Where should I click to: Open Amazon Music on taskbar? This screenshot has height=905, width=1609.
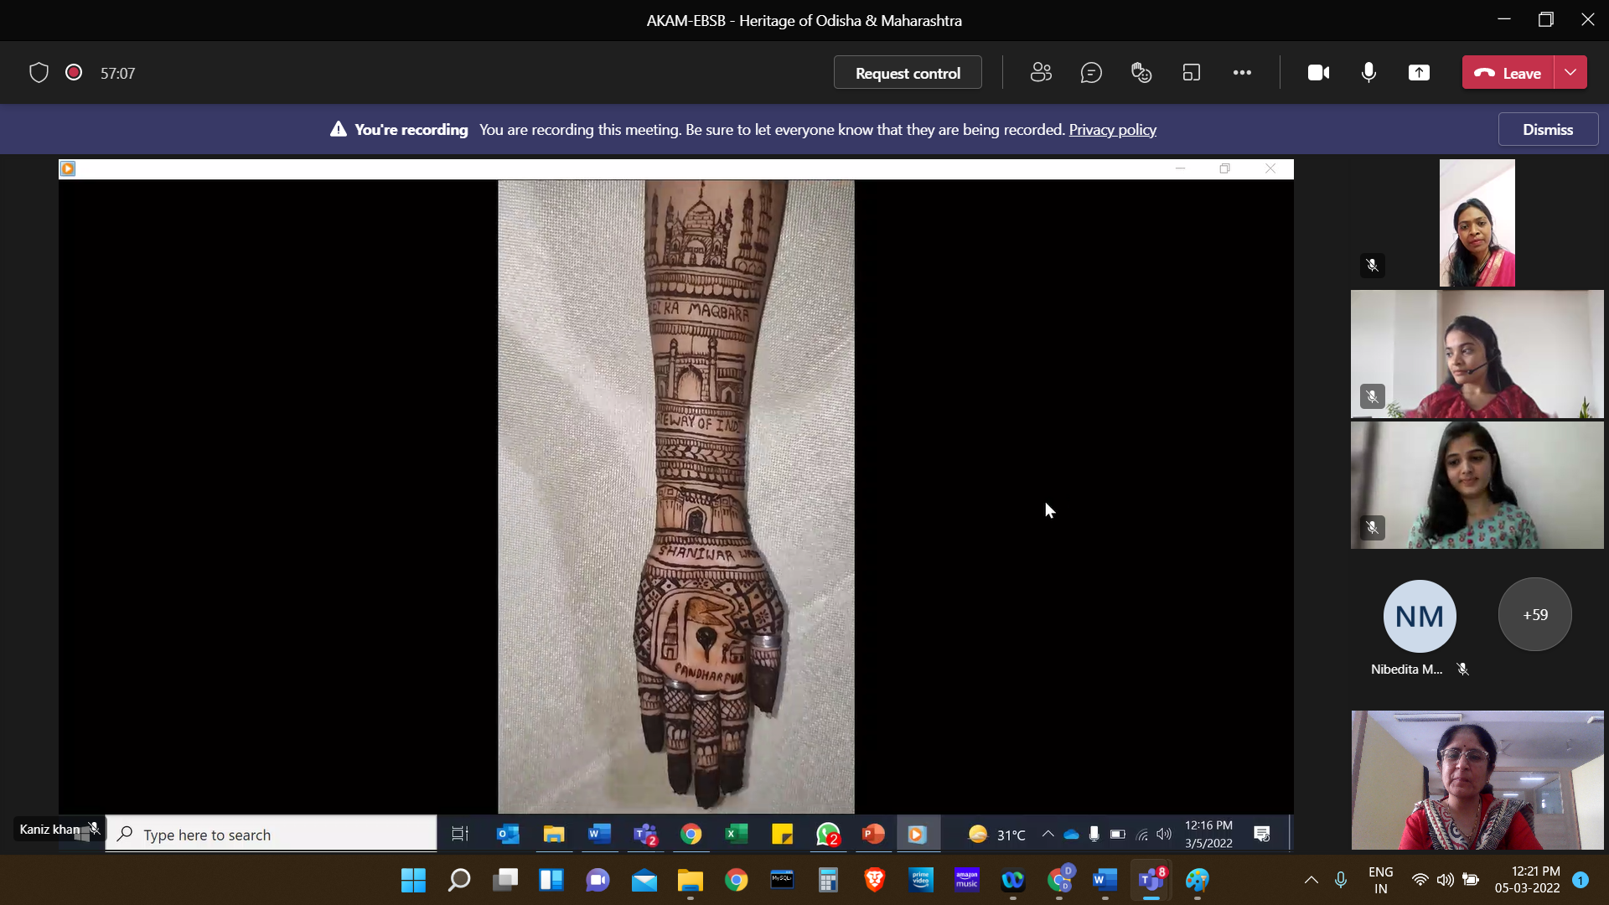pos(966,880)
